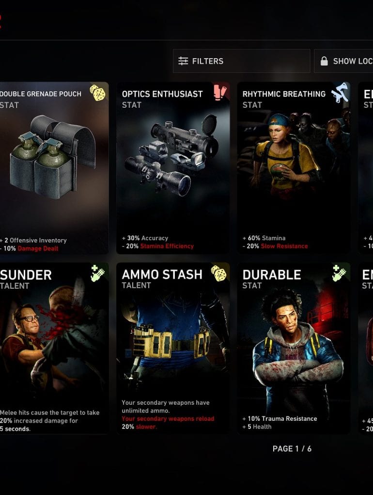The image size is (373, 495).
Task: Click axe icon on Rhythmic Breathing card
Action: tap(340, 93)
